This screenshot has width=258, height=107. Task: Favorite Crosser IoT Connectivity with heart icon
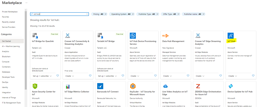click(x=90, y=76)
